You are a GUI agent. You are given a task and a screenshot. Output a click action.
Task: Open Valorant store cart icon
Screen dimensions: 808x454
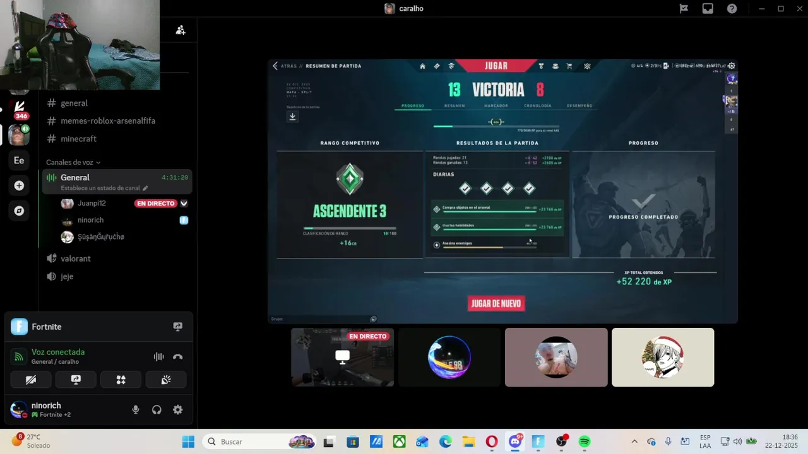coord(569,66)
